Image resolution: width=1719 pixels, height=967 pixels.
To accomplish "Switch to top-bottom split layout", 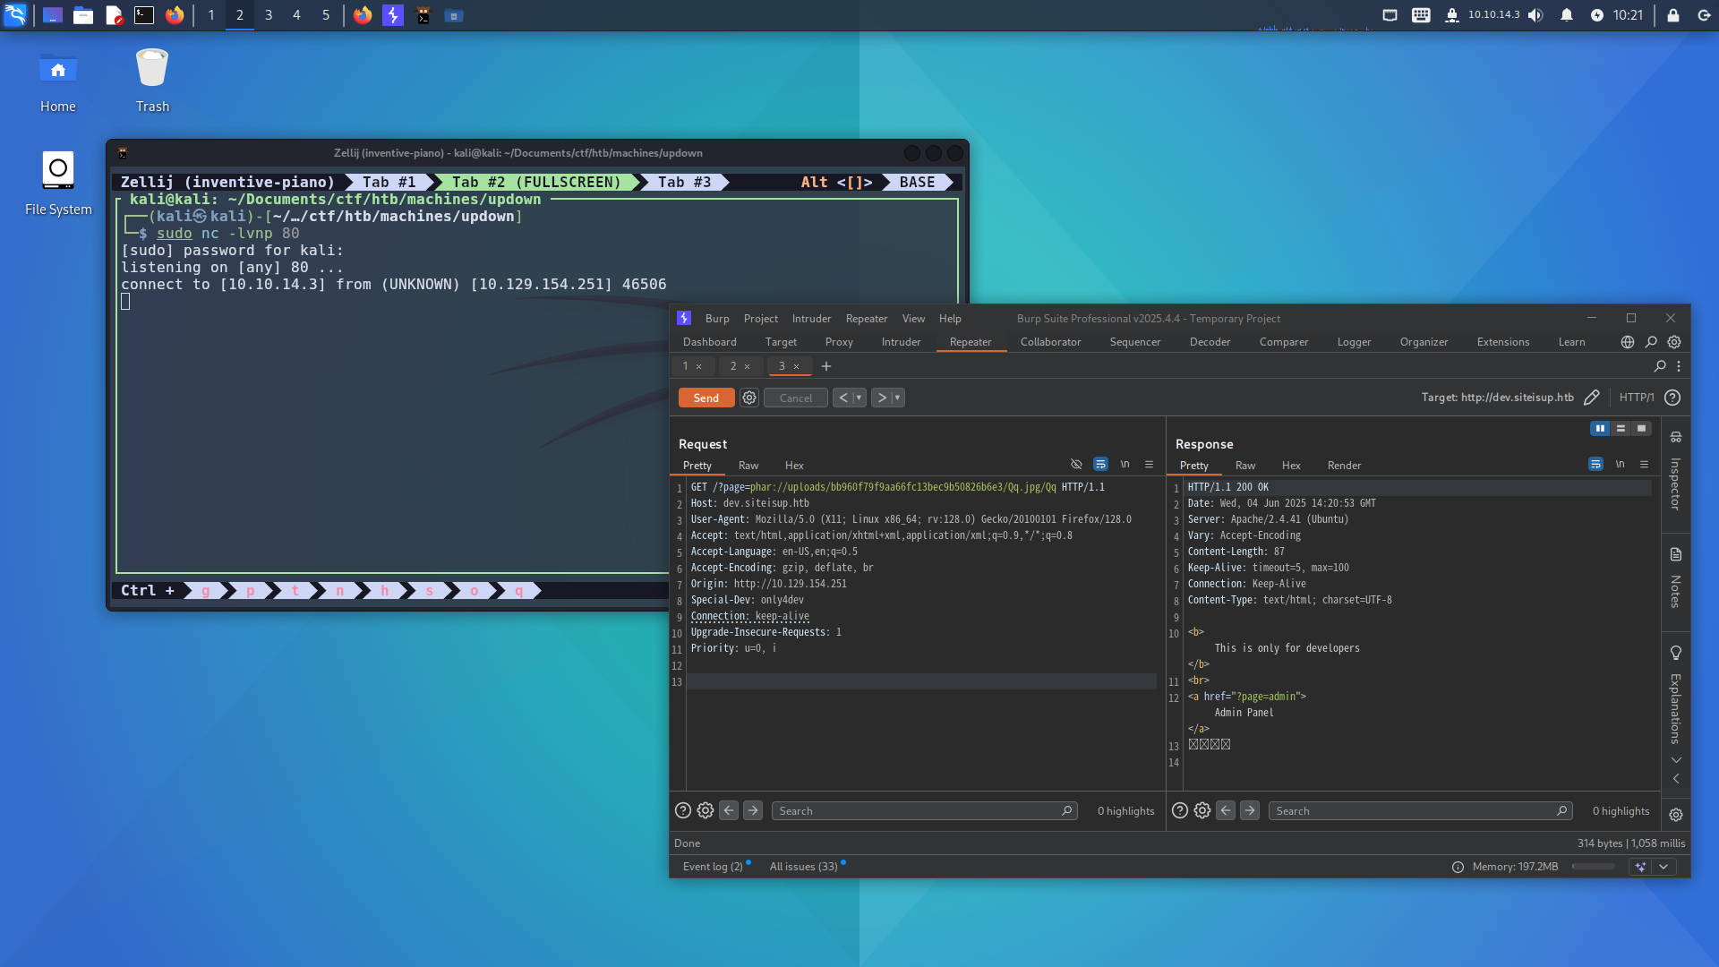I will click(x=1621, y=428).
